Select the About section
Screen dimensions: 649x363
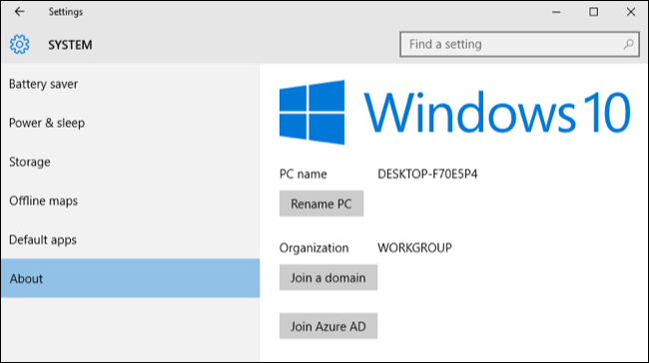(x=130, y=278)
